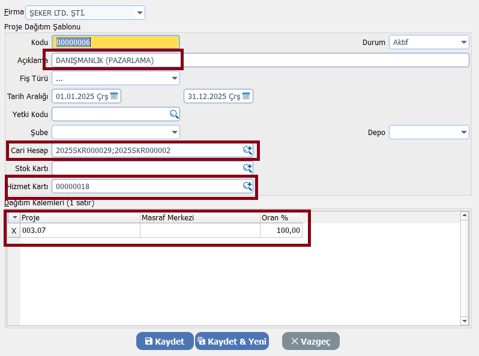This screenshot has width=479, height=356.
Task: Click the Oran % cell showing 100,00
Action: point(281,231)
